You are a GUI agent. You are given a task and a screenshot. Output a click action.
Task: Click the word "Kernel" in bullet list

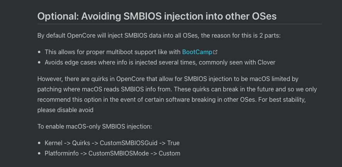(53, 143)
